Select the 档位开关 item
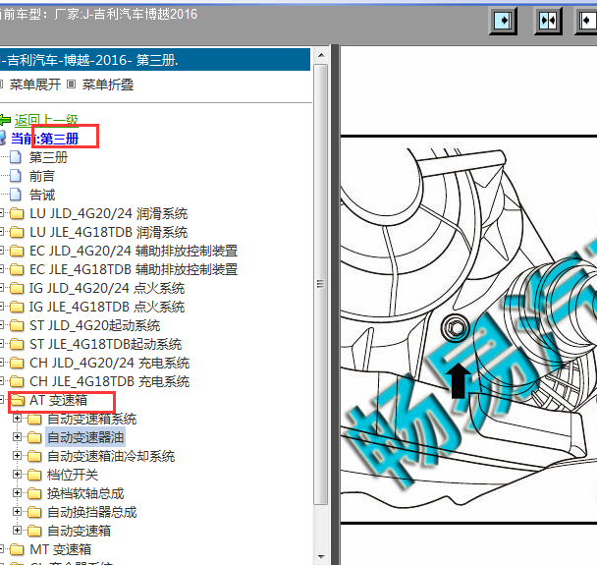This screenshot has width=597, height=565. (x=73, y=475)
